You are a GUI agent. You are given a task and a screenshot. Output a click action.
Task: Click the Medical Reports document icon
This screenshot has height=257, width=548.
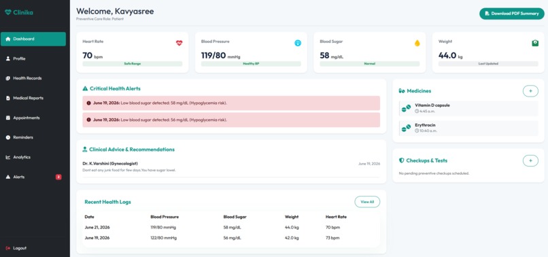[x=8, y=99]
